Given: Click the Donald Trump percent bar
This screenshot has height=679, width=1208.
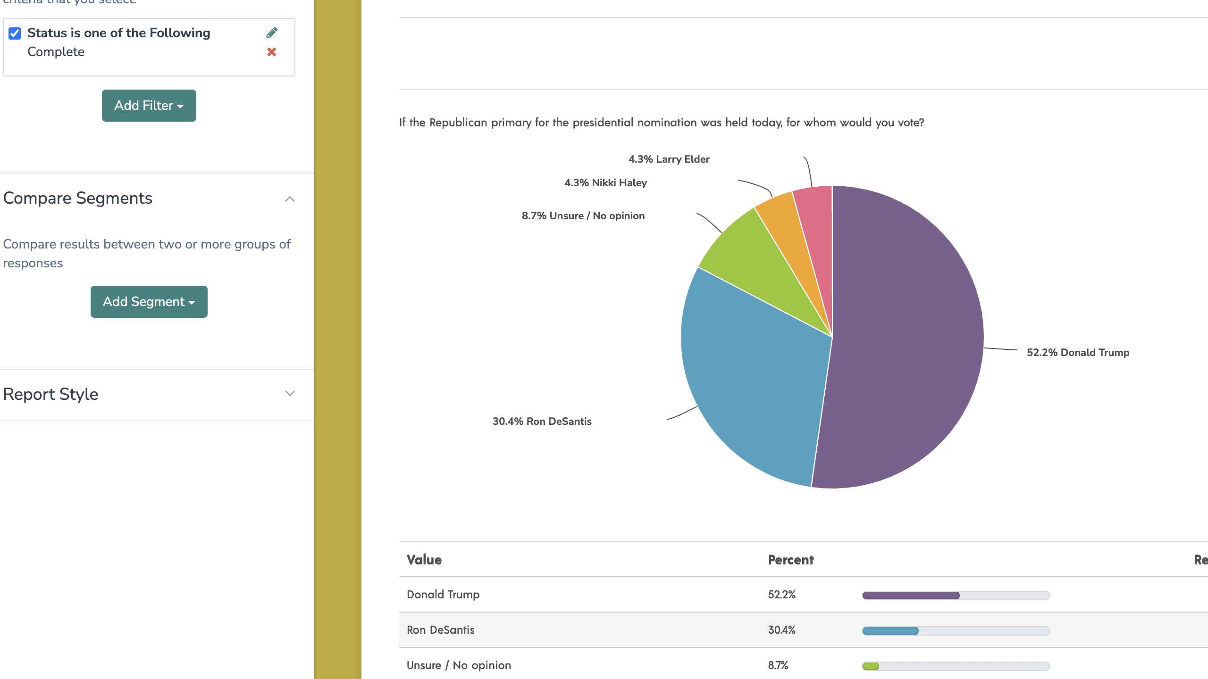Looking at the screenshot, I should click(x=956, y=596).
